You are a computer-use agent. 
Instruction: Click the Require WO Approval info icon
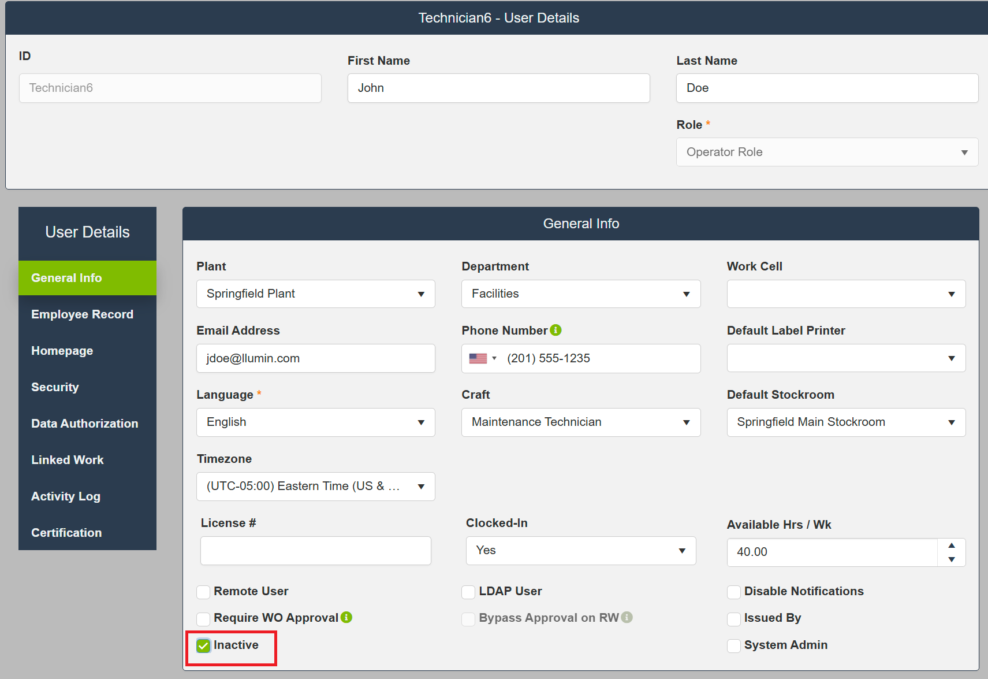346,617
